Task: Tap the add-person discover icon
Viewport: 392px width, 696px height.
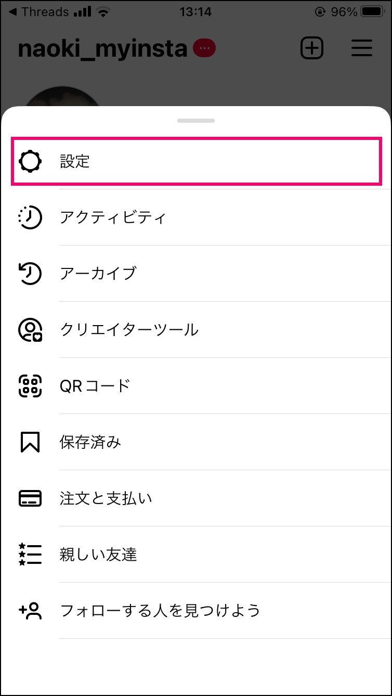Action: tap(30, 610)
